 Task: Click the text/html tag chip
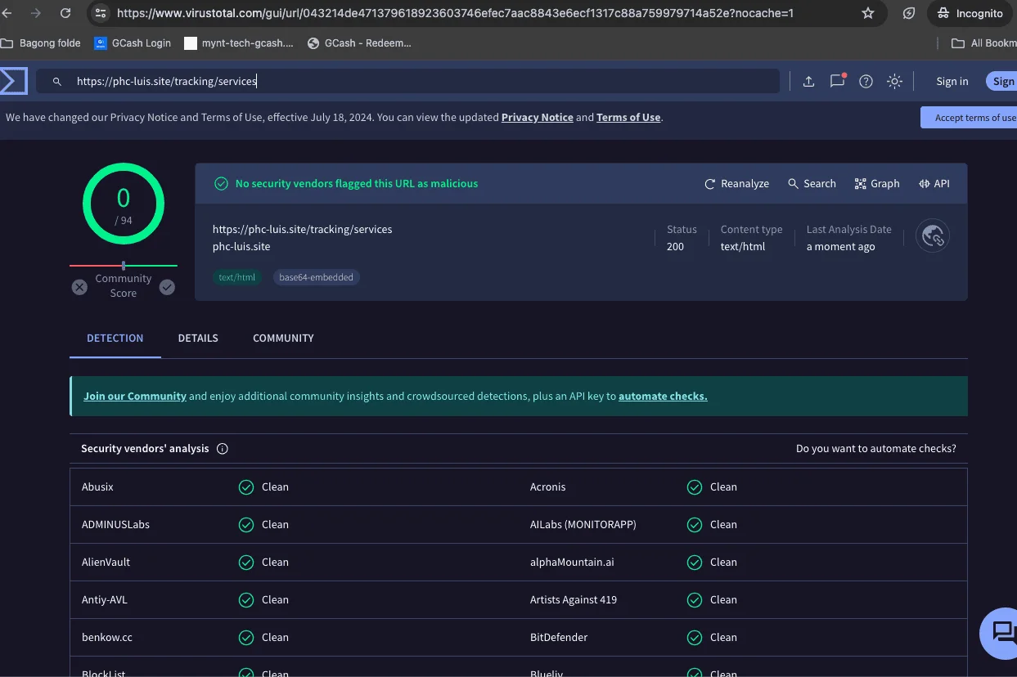click(x=237, y=277)
